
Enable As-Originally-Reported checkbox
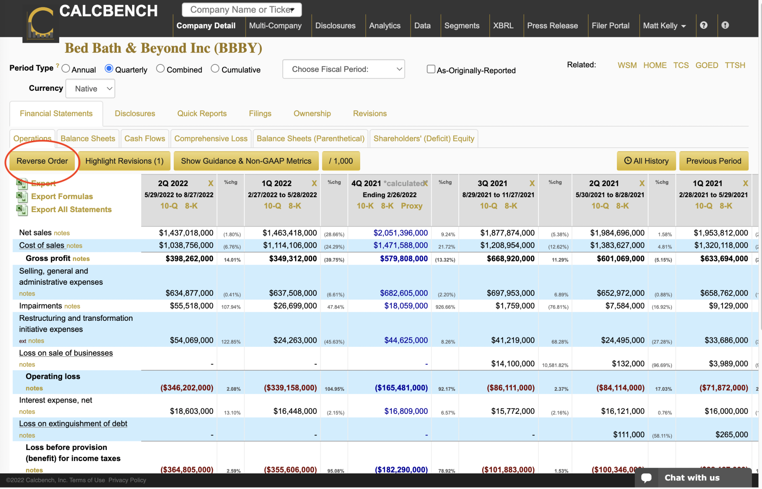430,69
